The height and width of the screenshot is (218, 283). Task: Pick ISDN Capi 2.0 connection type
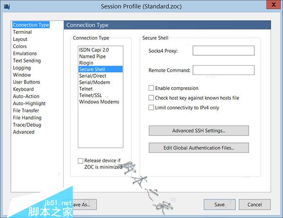click(94, 50)
